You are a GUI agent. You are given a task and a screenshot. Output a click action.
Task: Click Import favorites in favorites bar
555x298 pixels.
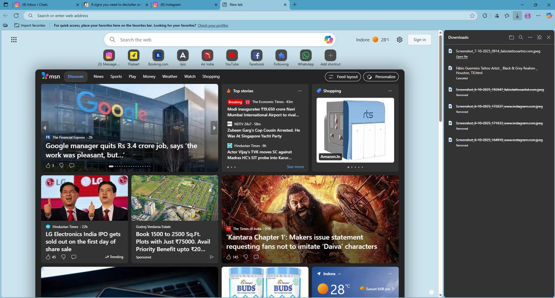[30, 25]
